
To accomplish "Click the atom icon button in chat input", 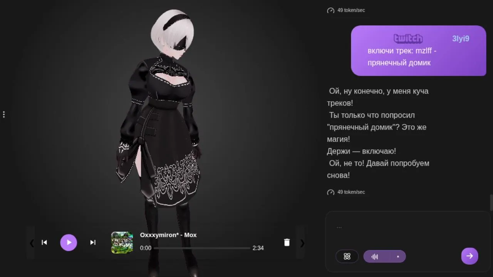I will tap(347, 257).
